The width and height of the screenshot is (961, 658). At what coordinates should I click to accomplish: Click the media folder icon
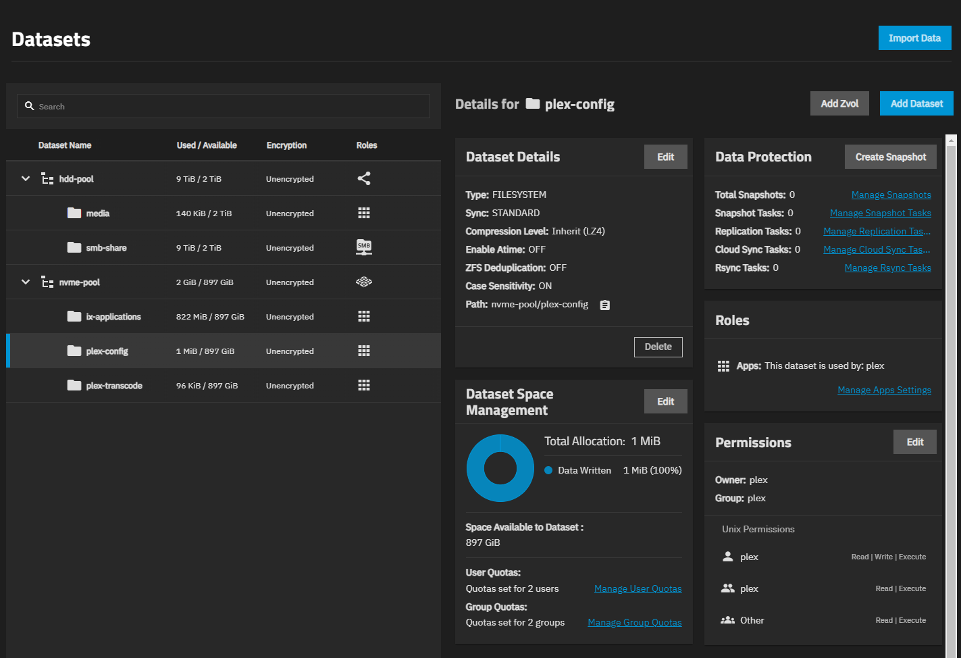[x=74, y=213]
